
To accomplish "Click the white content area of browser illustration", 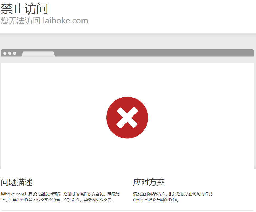I will point(127,116).
